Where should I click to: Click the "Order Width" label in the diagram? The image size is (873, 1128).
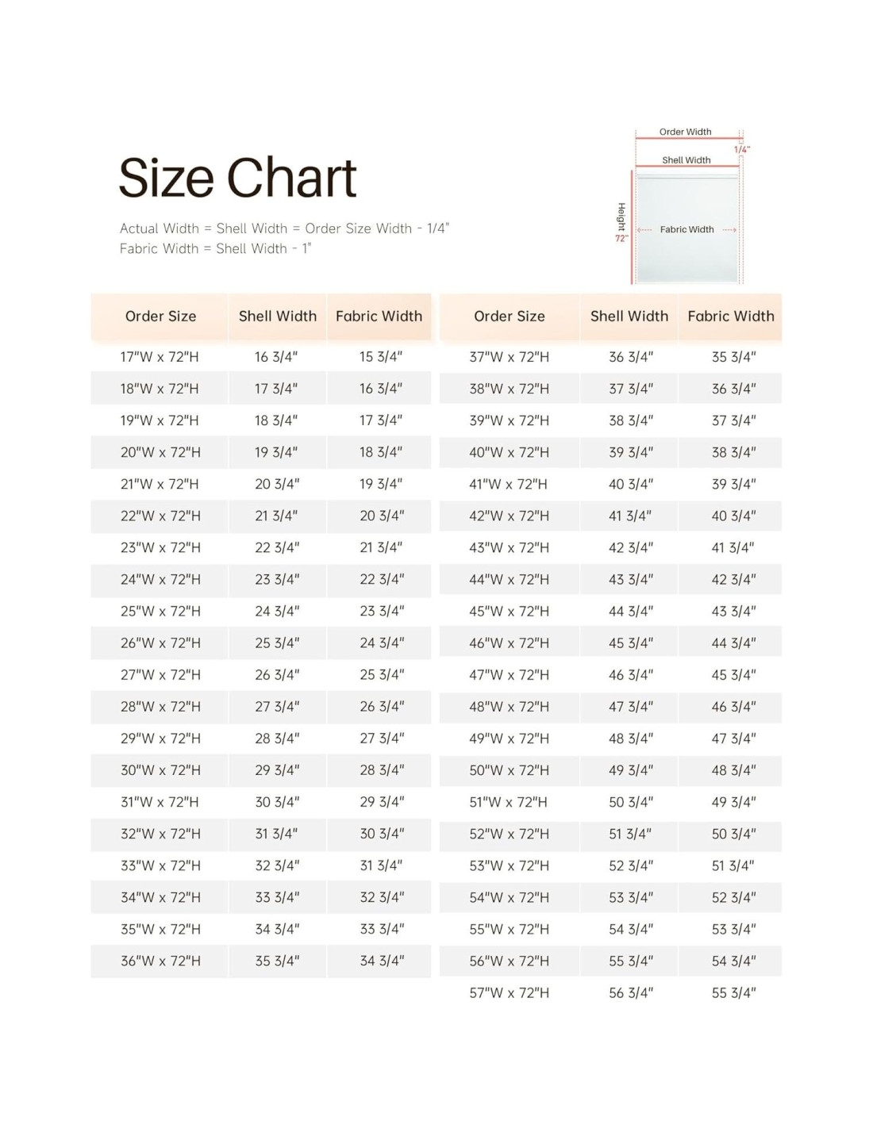point(685,132)
